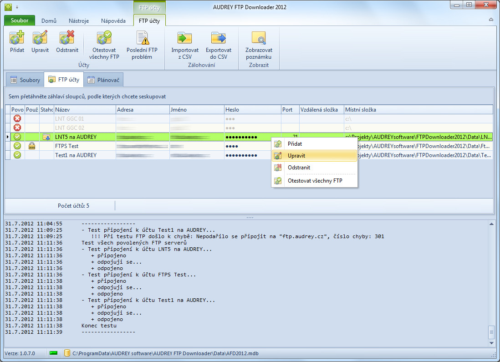500x362 pixels.
Task: Select the "Test1 na AUDREY" name cell in the grid
Action: (x=85, y=155)
